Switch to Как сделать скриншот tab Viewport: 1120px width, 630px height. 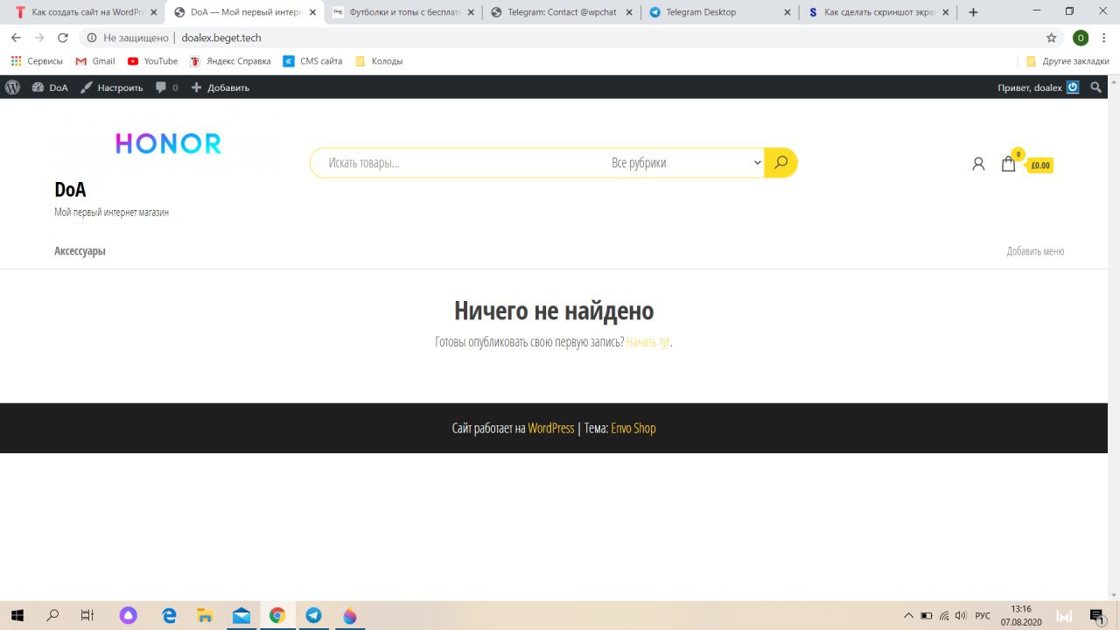click(878, 12)
